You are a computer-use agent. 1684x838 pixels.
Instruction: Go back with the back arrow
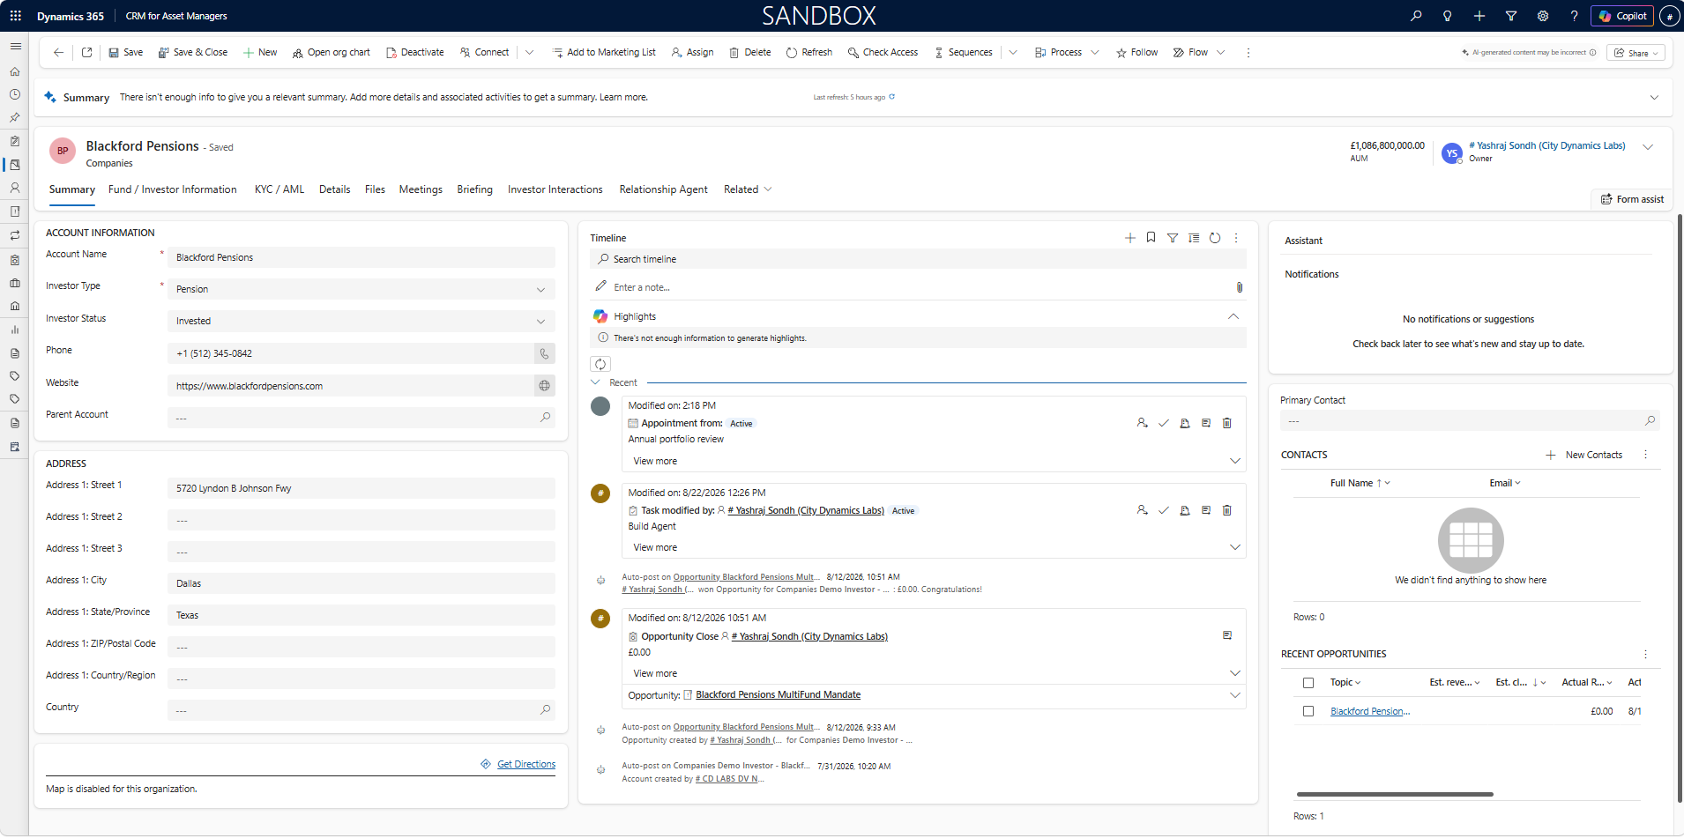[x=58, y=52]
